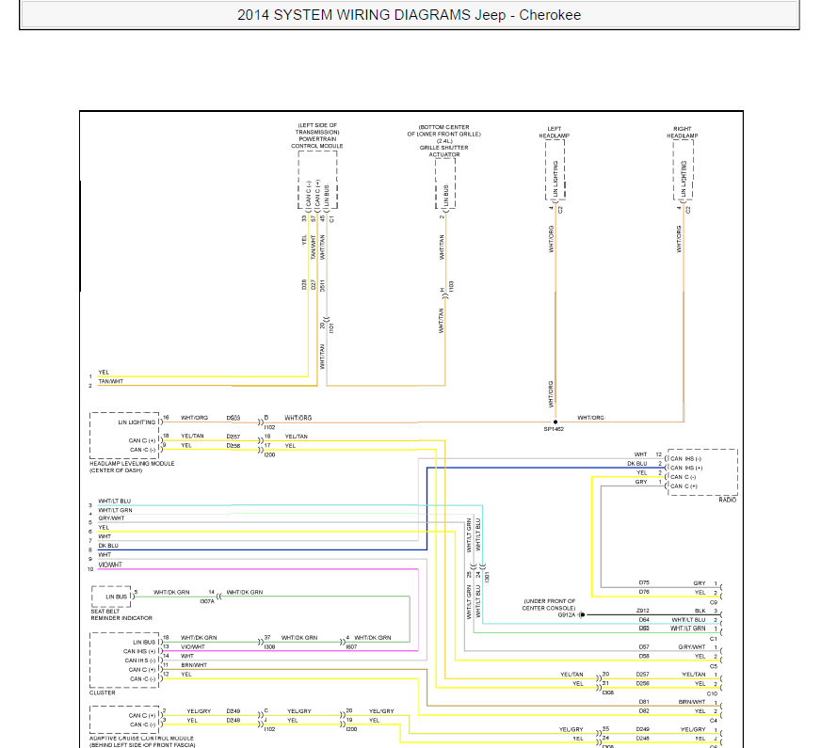Viewport: 821px width, 748px height.
Task: Click the WHT/LT BLU label on wire 3
Action: (115, 501)
